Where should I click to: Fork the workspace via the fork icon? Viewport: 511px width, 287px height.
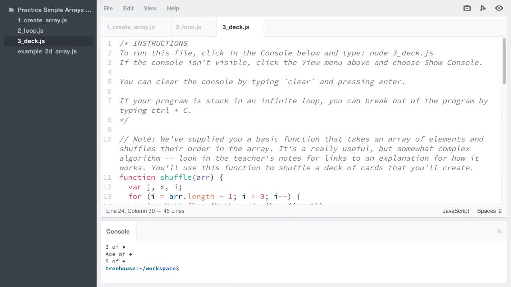click(x=483, y=8)
